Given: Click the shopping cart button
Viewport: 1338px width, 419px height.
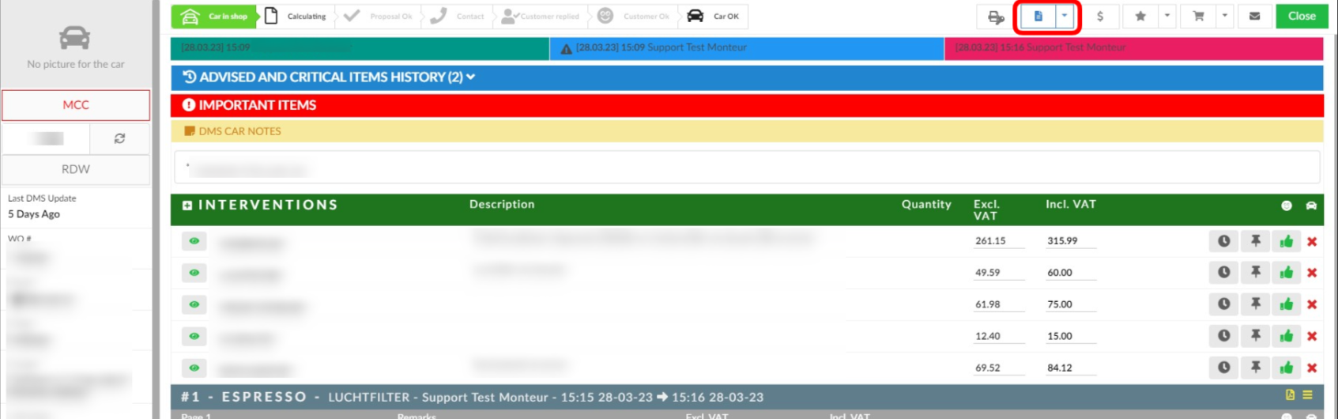Looking at the screenshot, I should 1198,17.
